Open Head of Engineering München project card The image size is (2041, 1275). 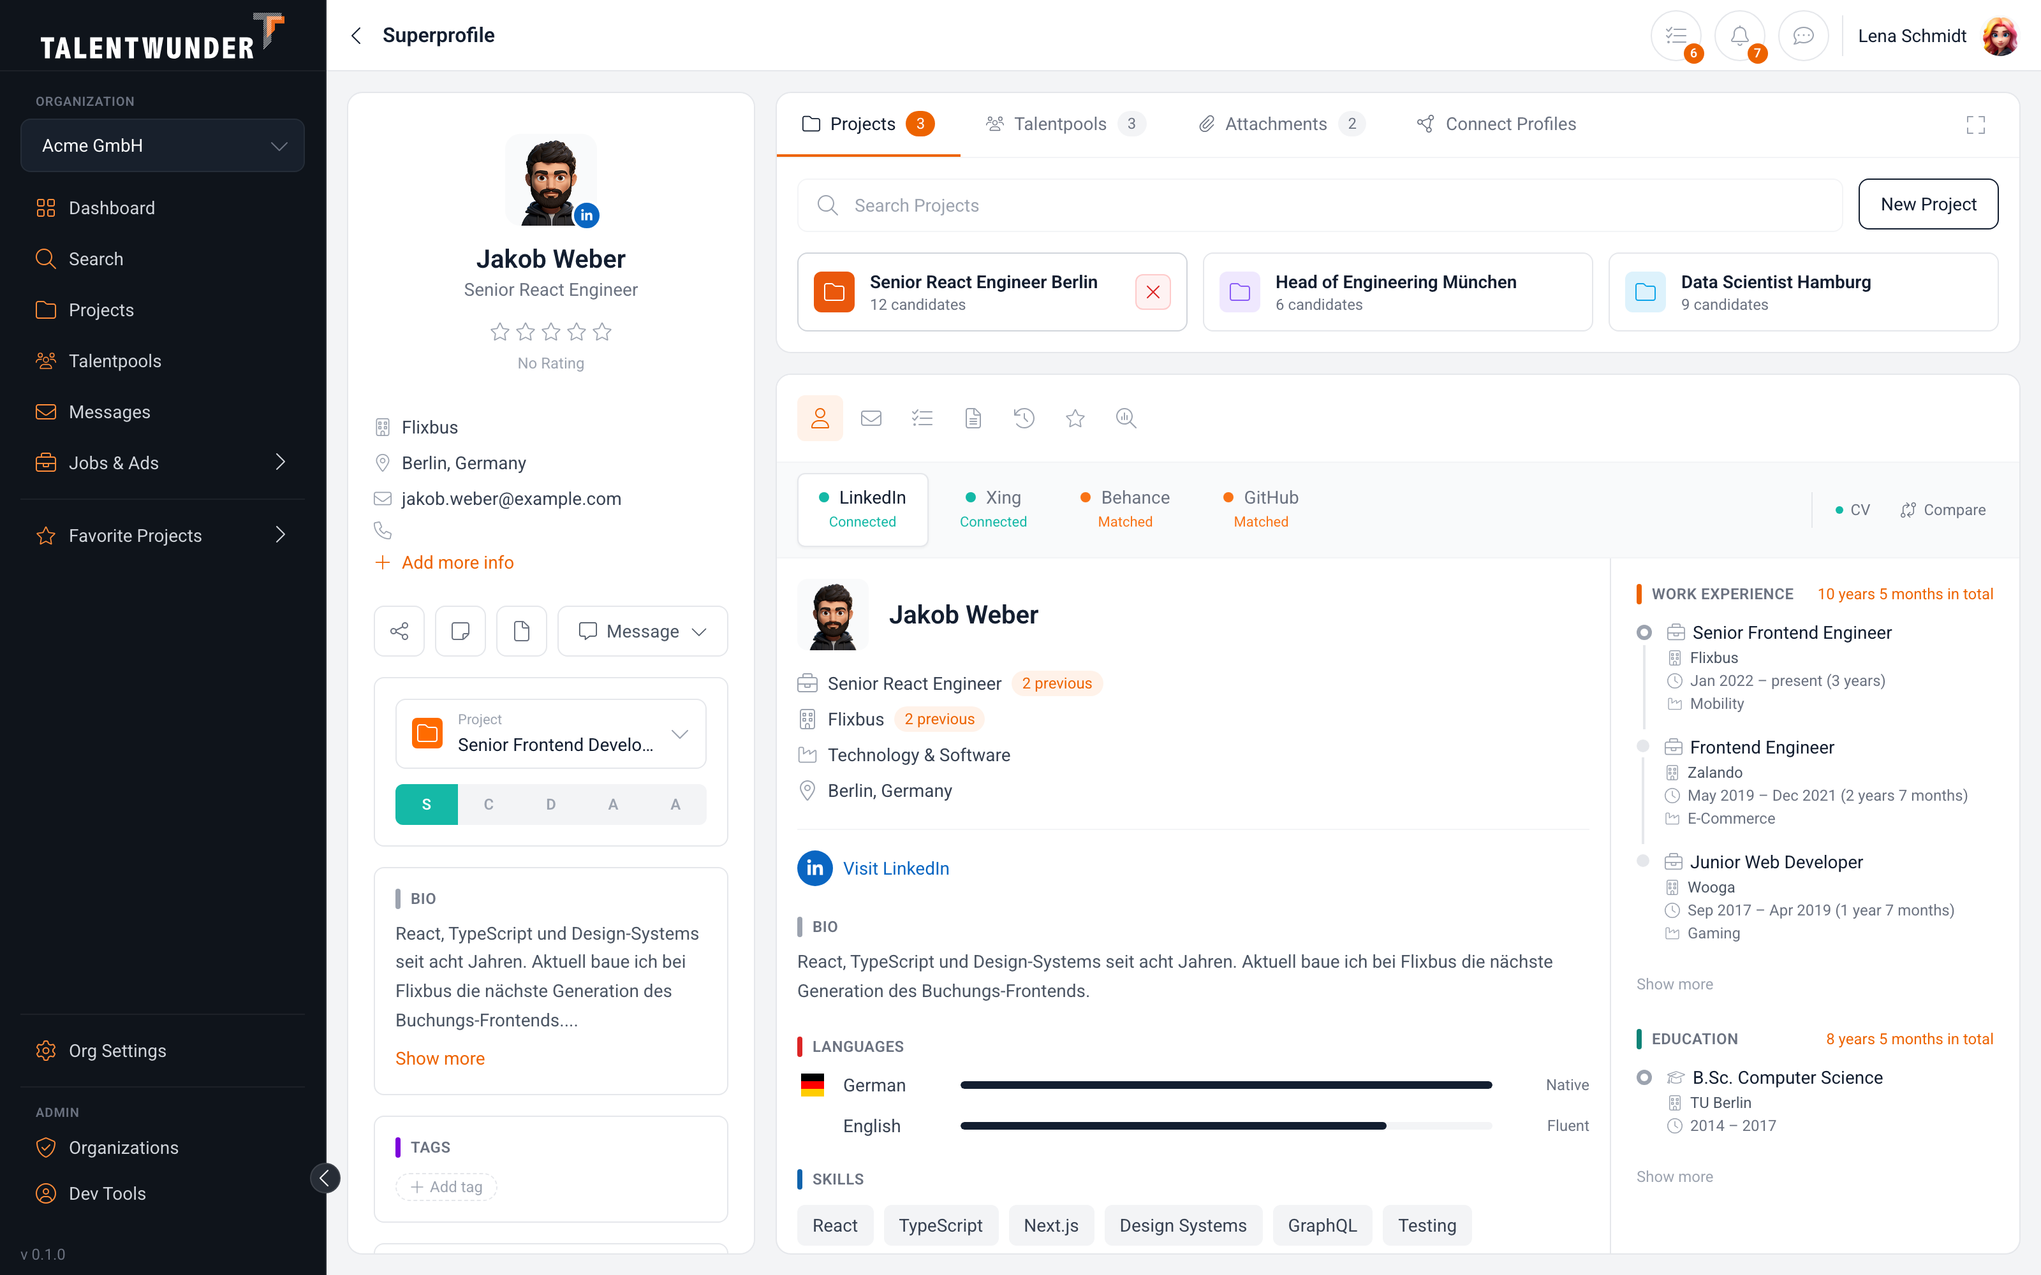1397,292
